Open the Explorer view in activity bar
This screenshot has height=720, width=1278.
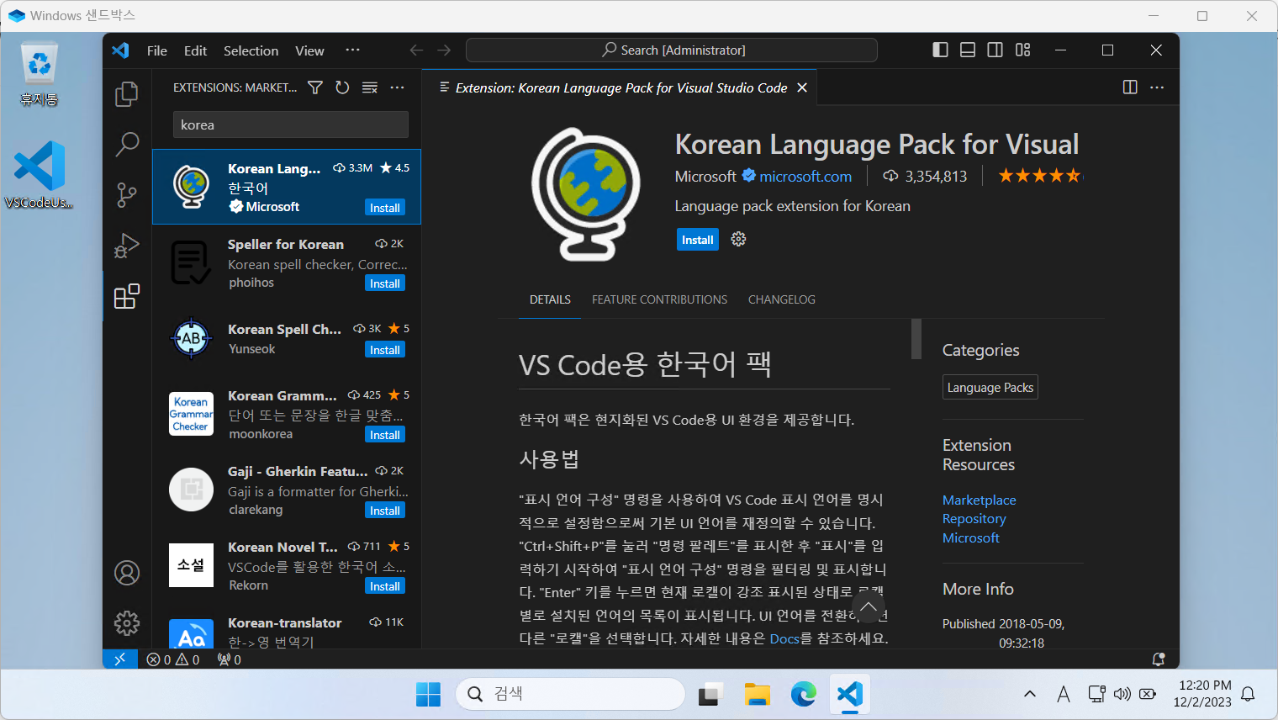click(127, 93)
